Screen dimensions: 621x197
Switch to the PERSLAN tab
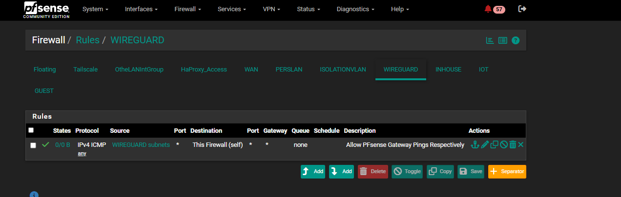coord(289,70)
